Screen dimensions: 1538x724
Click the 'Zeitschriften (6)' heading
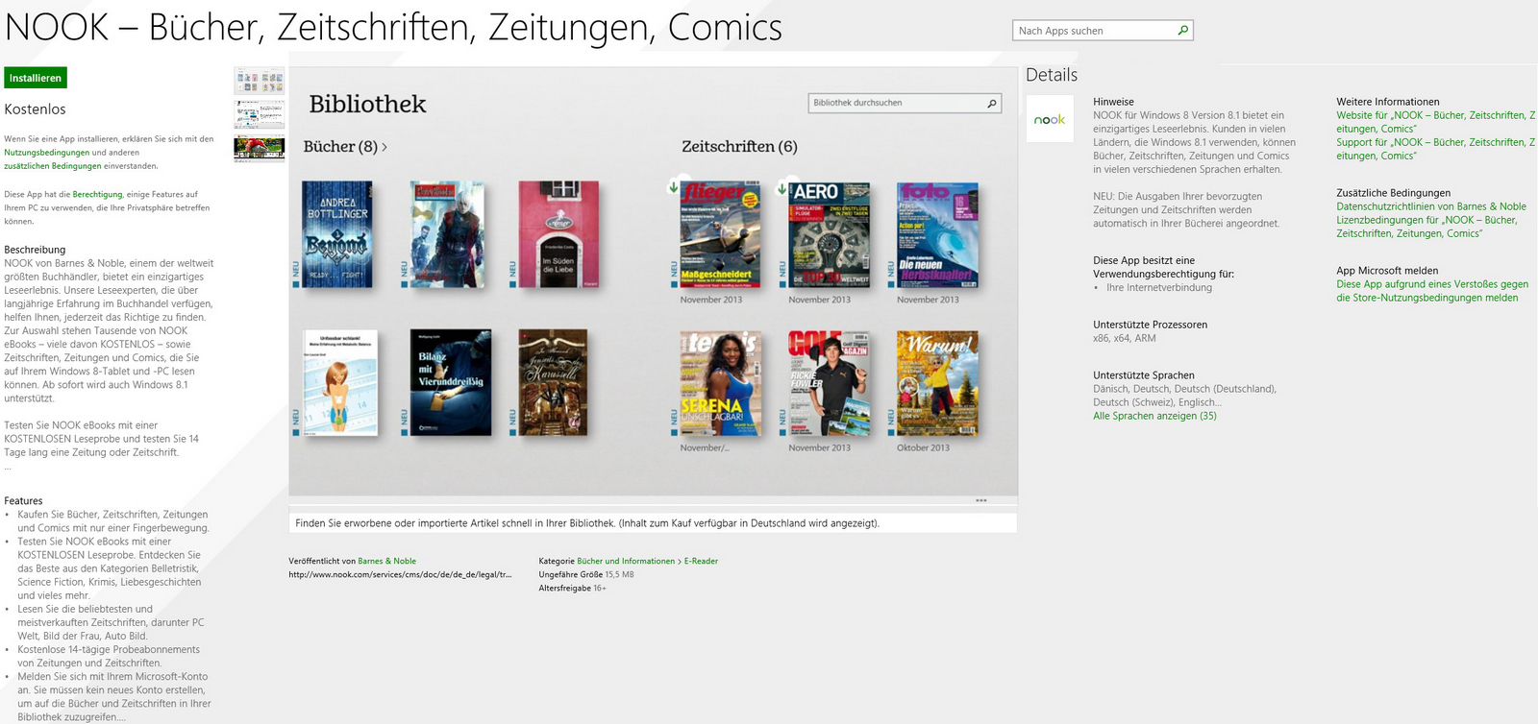click(x=739, y=146)
